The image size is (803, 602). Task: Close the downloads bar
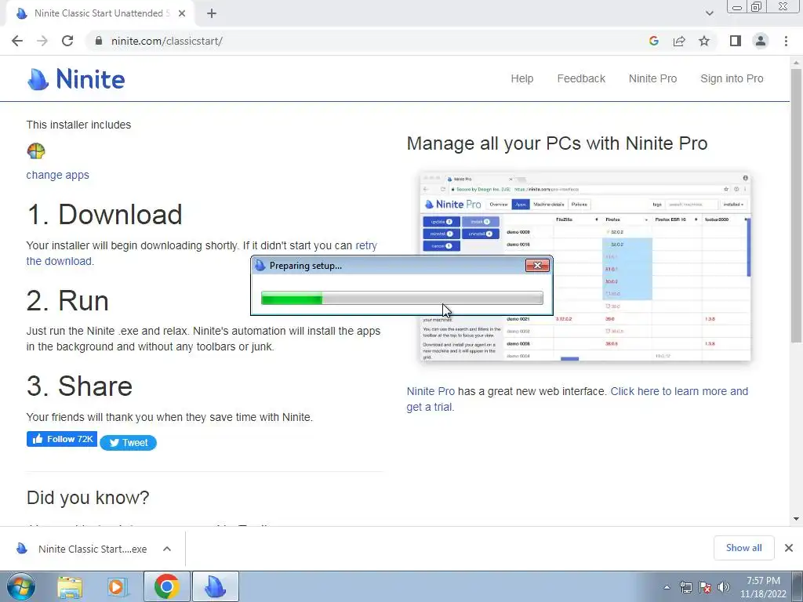point(789,548)
